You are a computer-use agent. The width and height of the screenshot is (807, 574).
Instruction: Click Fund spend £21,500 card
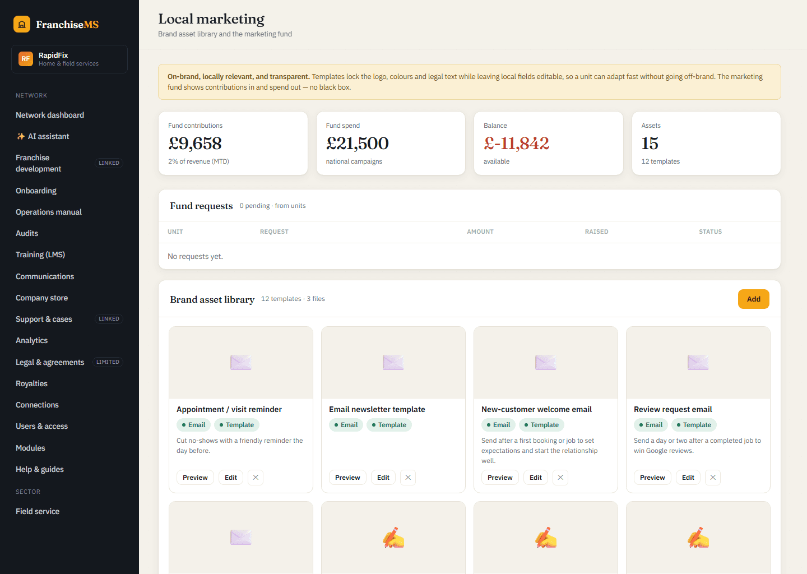coord(391,143)
